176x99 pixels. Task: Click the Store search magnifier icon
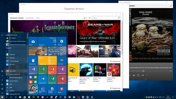(119, 18)
